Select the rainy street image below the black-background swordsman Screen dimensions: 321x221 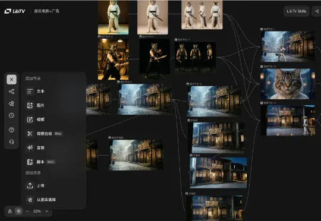[x=144, y=99]
